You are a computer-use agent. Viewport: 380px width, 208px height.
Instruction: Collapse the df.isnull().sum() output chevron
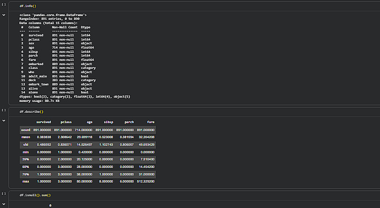coord(4,204)
